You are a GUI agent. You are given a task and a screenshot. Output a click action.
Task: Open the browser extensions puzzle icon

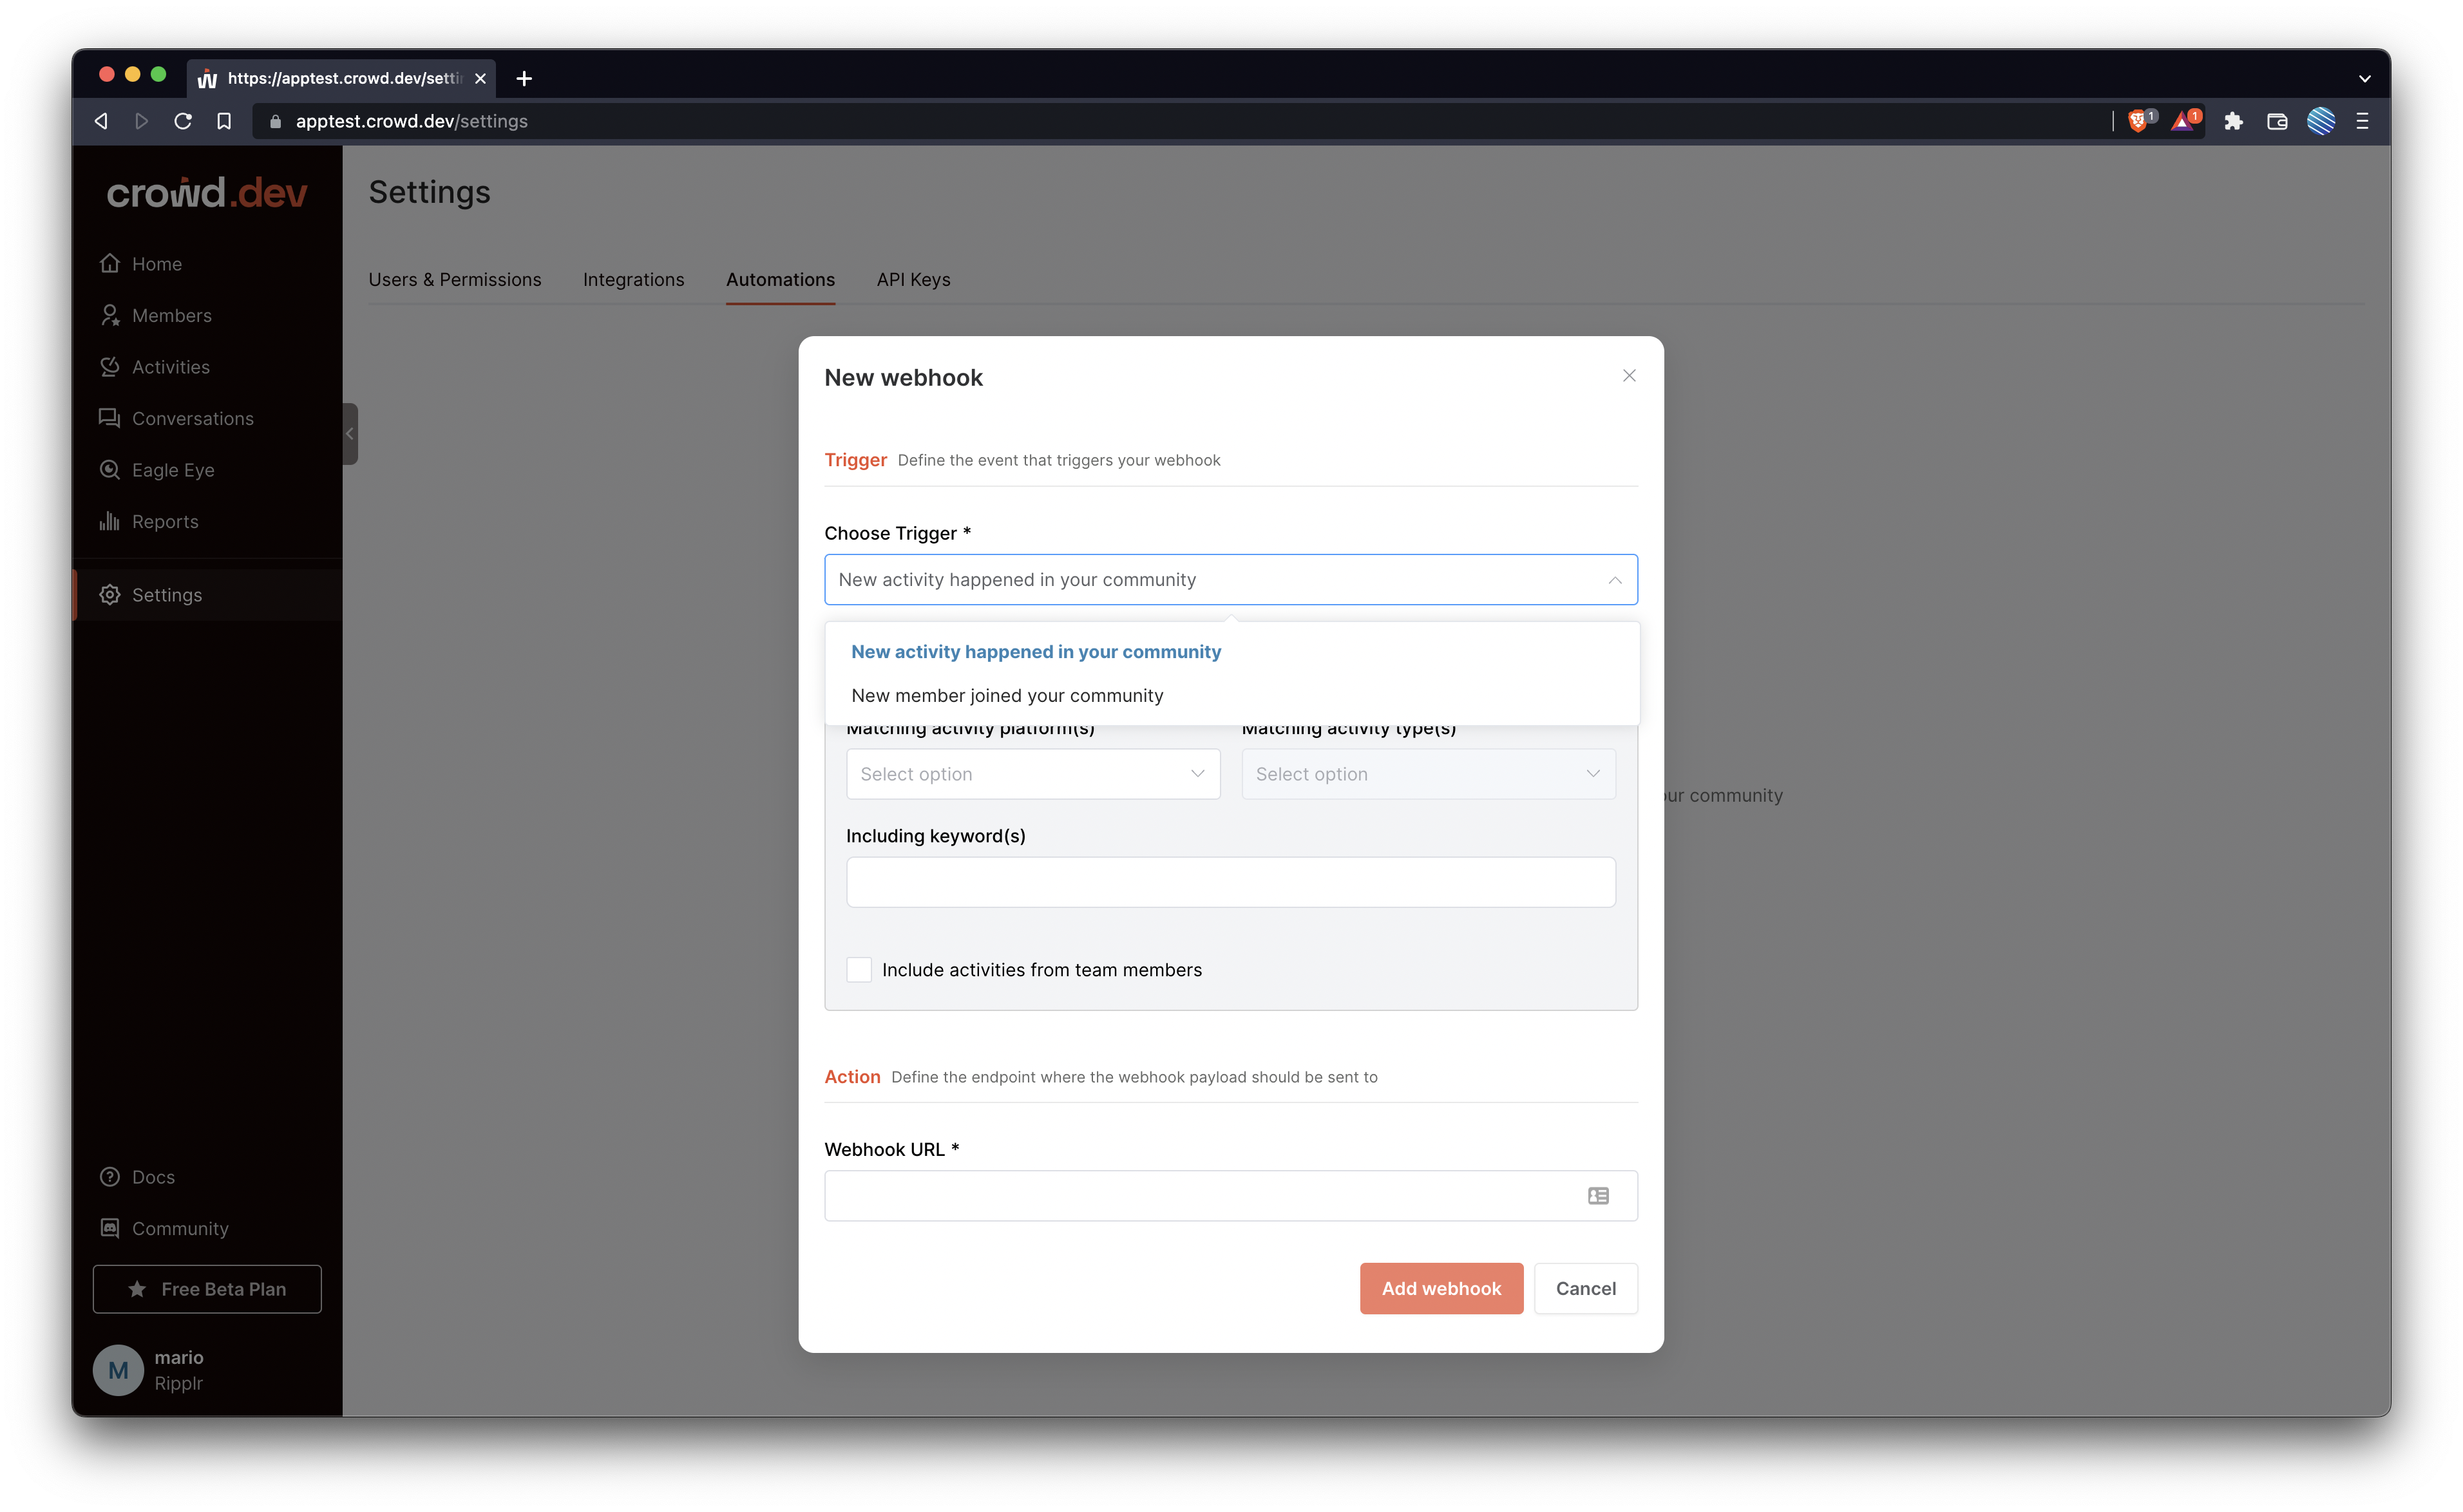click(x=2233, y=121)
